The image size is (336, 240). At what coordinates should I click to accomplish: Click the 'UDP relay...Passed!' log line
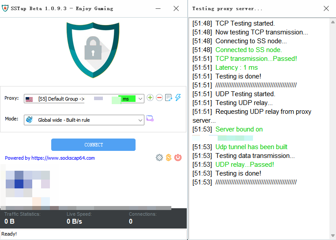[x=244, y=165]
